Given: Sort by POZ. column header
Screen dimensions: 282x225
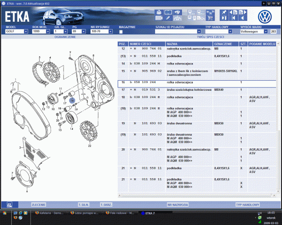Looking at the screenshot, I should [x=123, y=44].
